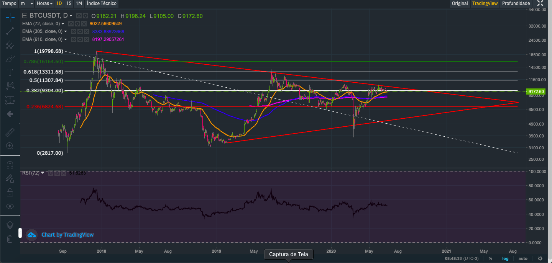
Task: Select the ruler measure tool
Action: coord(10,132)
